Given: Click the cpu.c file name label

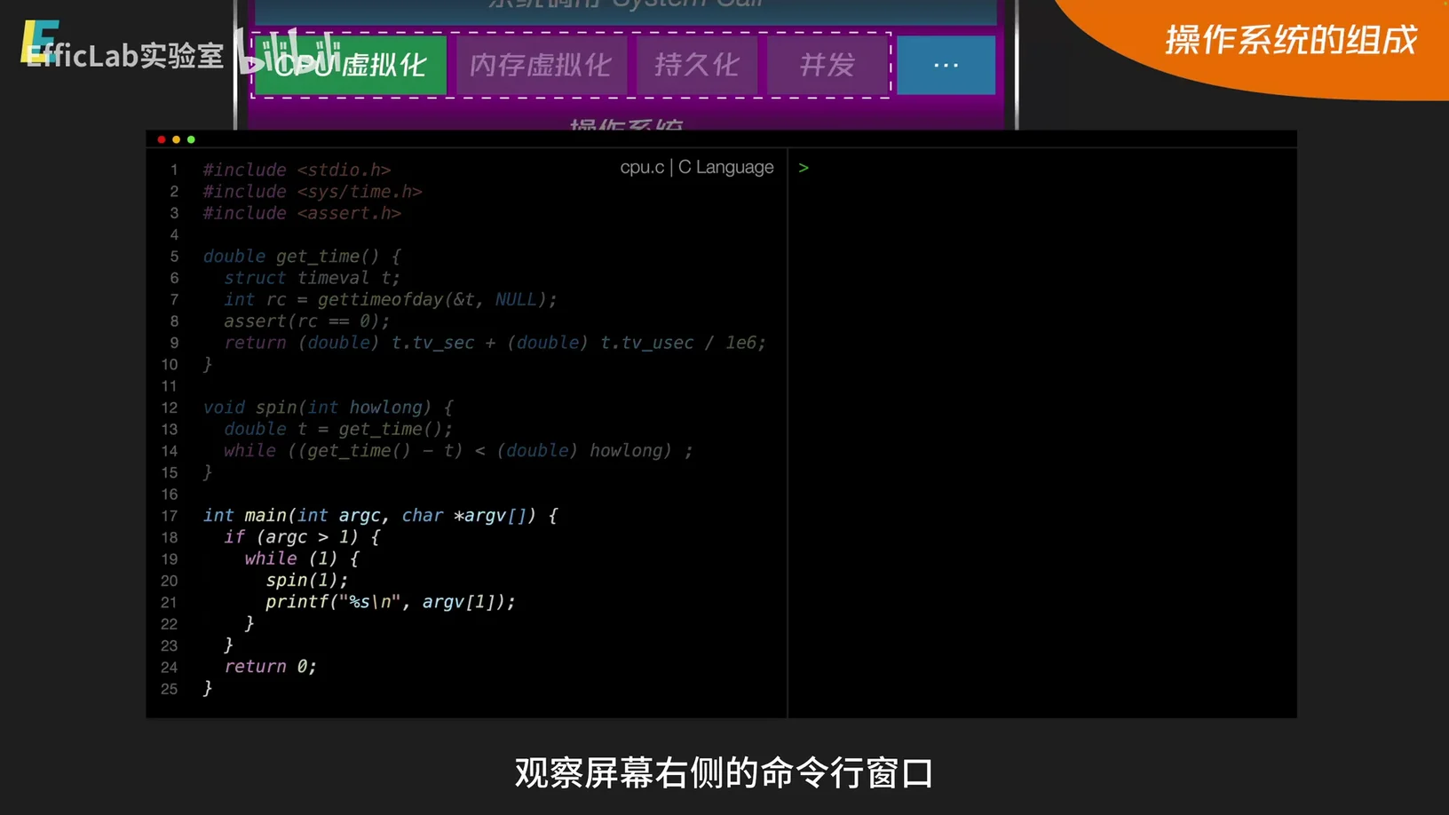Looking at the screenshot, I should tap(641, 167).
